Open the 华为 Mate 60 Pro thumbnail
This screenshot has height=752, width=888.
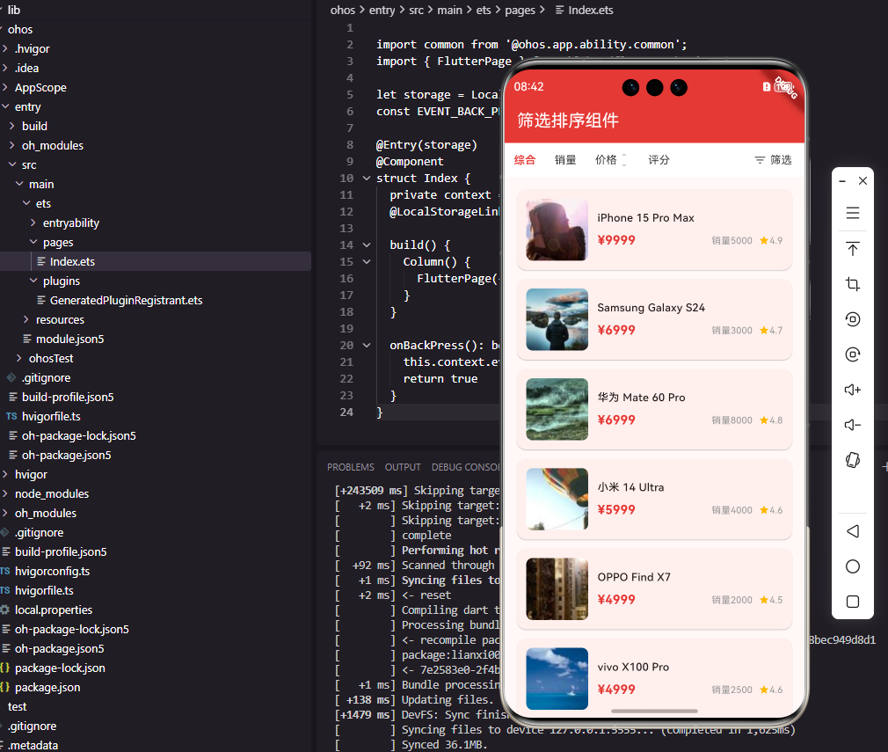point(557,409)
